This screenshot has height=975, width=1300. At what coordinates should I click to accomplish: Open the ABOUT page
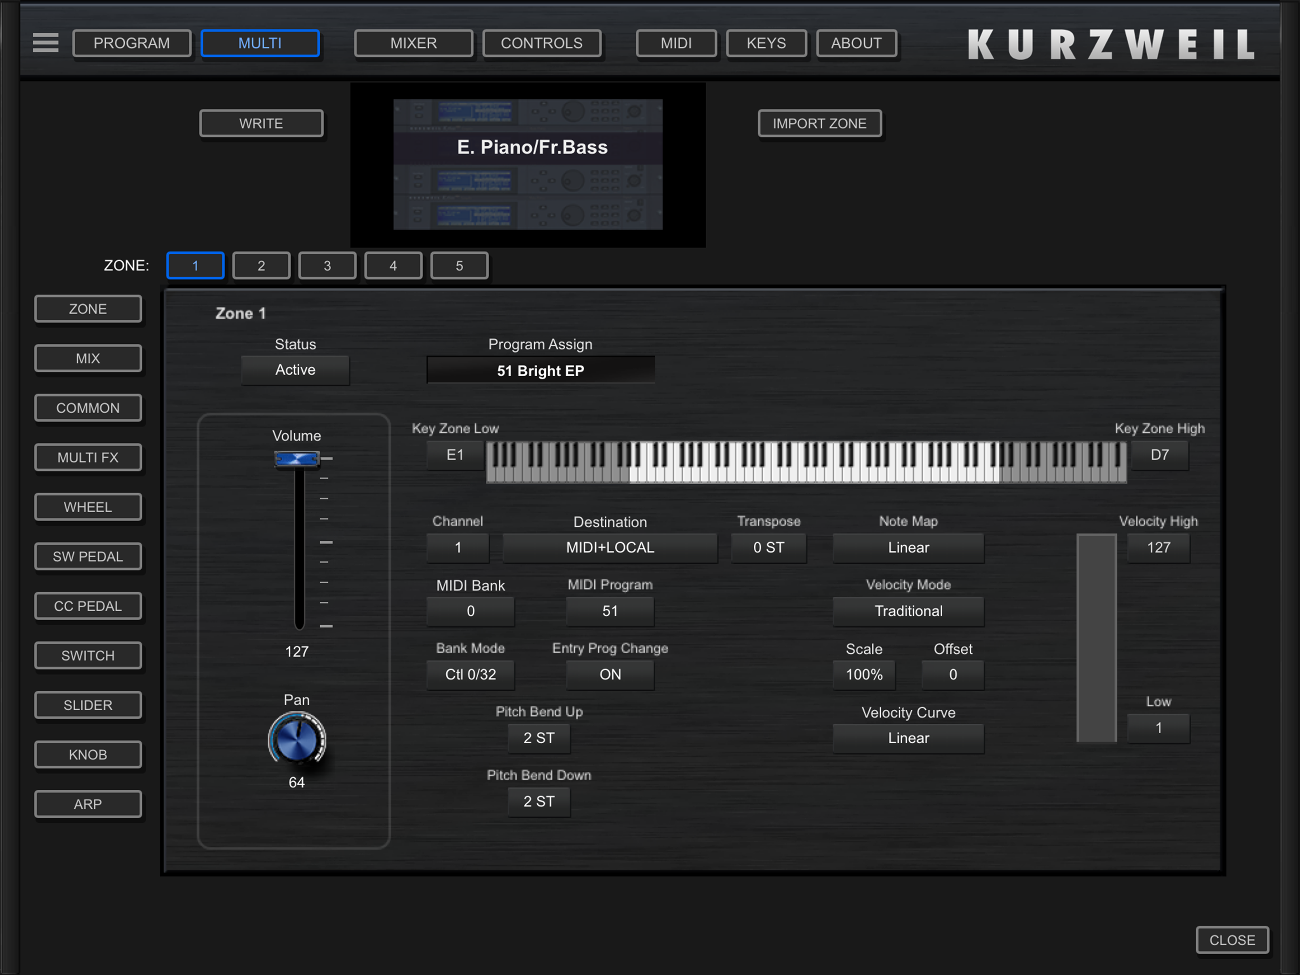point(857,43)
